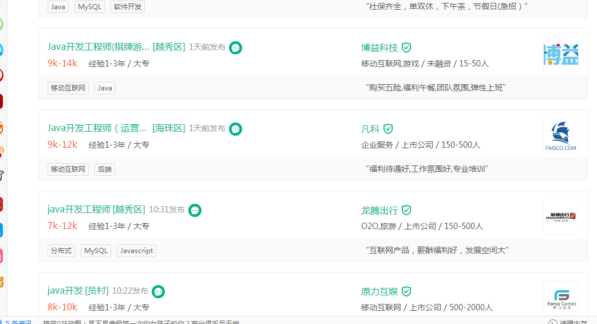597x324 pixels.
Task: Open chat icon for 龙腾出行 java job
Action: (195, 210)
